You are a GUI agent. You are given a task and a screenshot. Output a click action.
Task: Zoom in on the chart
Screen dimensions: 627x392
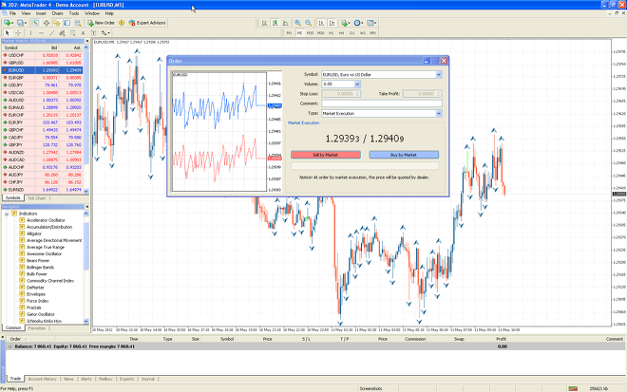click(298, 23)
